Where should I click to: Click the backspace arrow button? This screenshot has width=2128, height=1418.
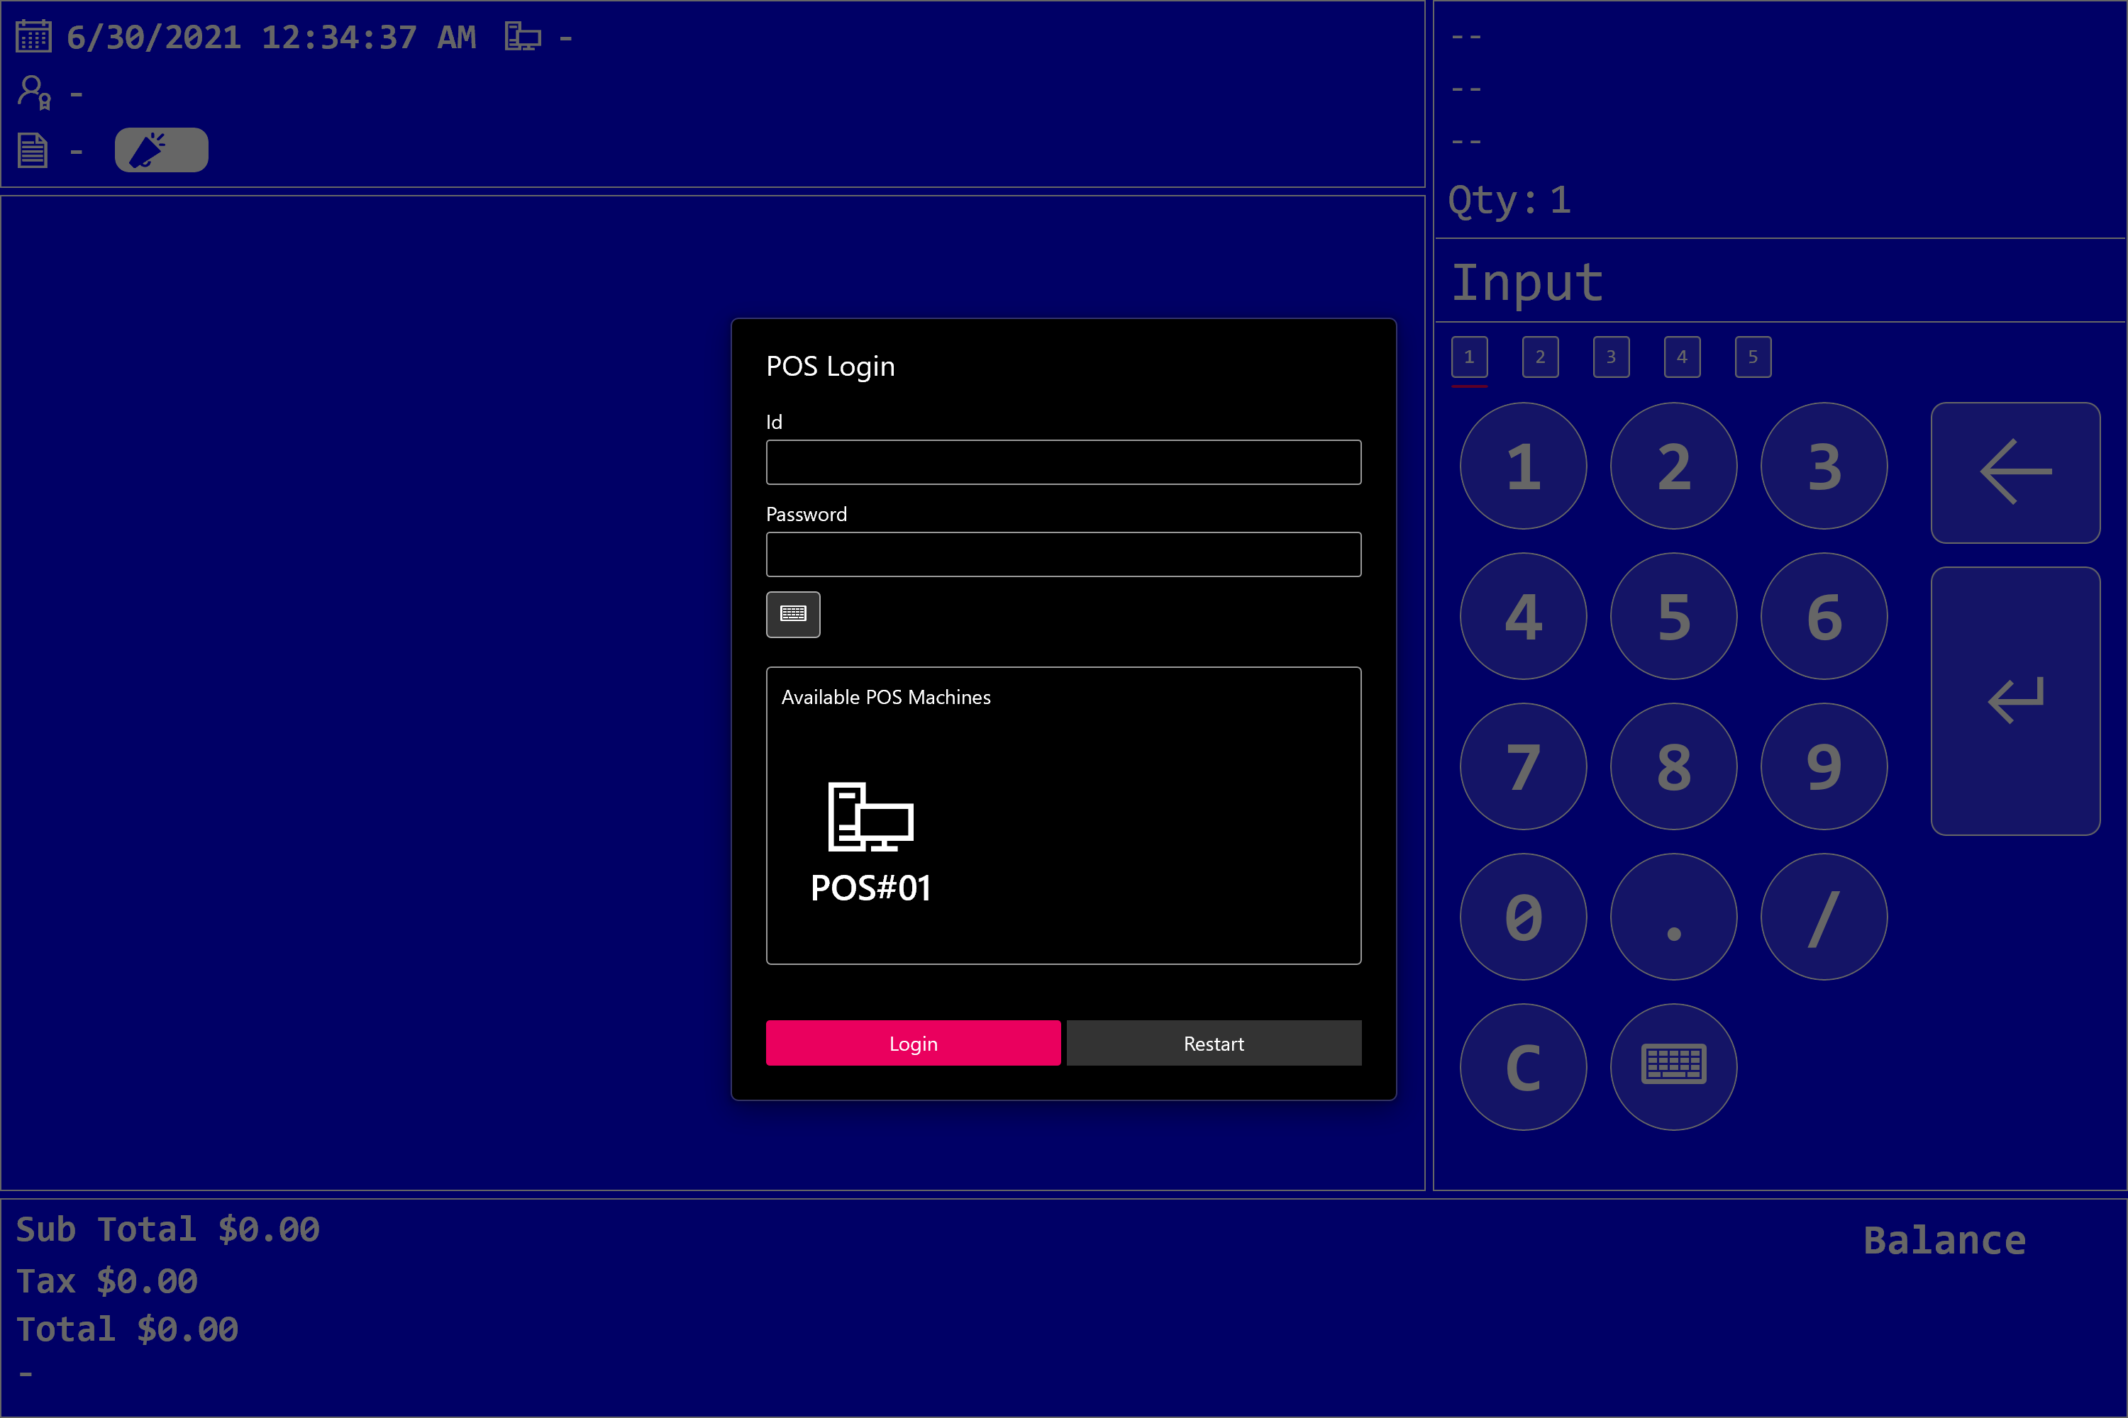pos(2016,473)
